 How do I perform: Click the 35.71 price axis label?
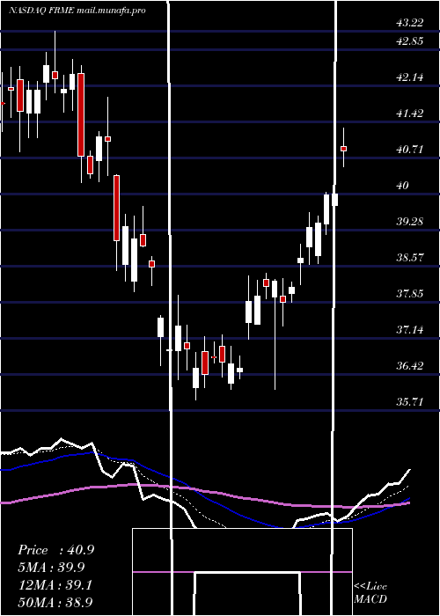[410, 402]
